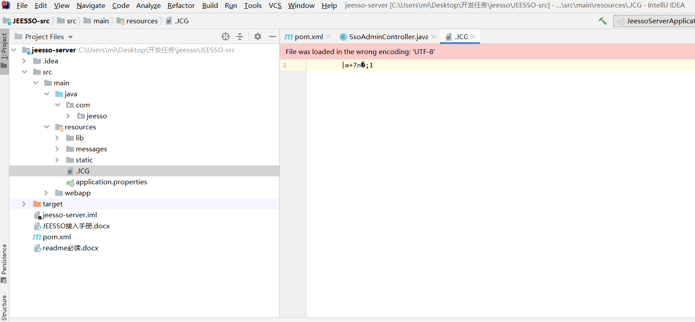The image size is (695, 322).
Task: Open the Analyze menu
Action: 148,5
